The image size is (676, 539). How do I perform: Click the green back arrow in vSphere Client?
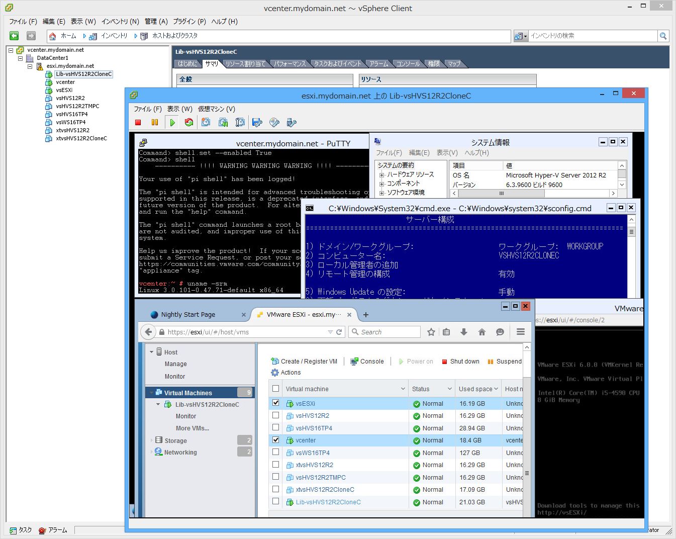coord(14,36)
